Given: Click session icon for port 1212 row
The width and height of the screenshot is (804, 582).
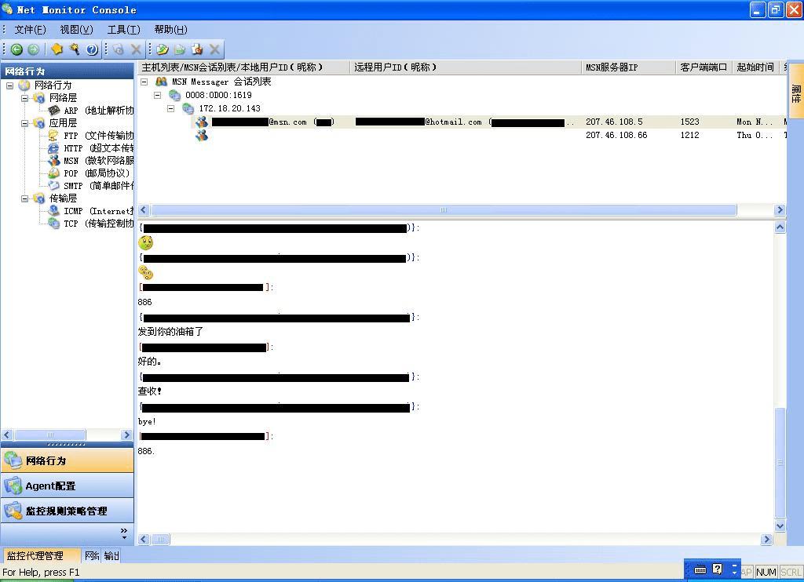Looking at the screenshot, I should (x=202, y=135).
